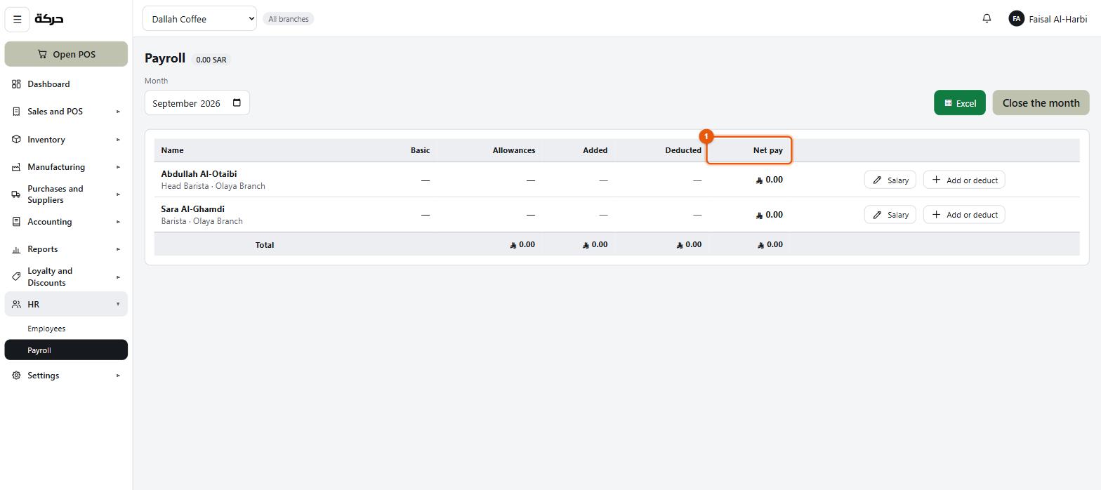Click the Reports chart icon
Image resolution: width=1101 pixels, height=490 pixels.
16,249
